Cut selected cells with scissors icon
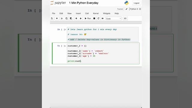192x108 pixels. point(62,19)
